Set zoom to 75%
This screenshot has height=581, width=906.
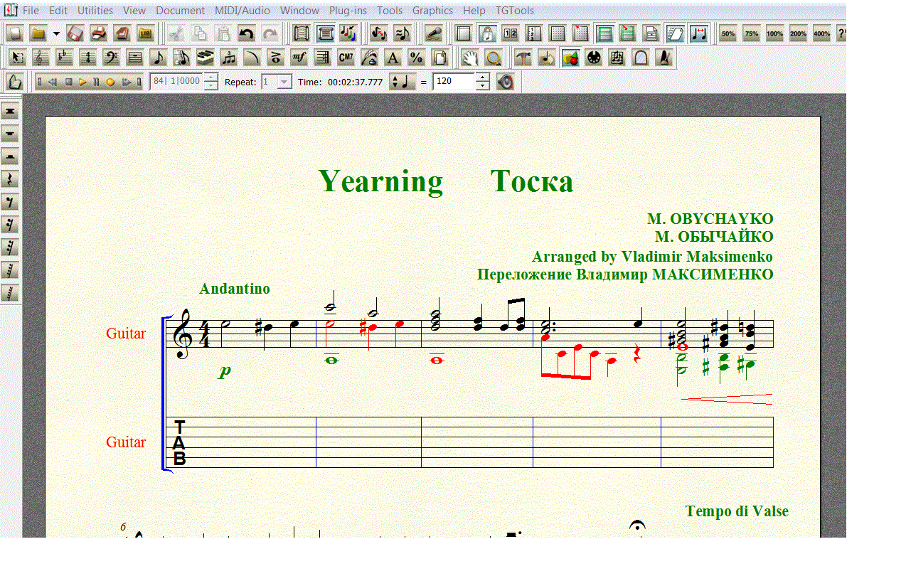751,33
